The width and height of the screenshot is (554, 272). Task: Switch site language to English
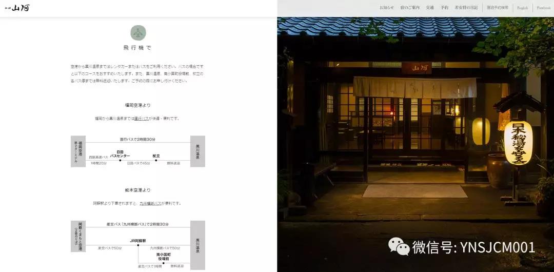pos(523,8)
